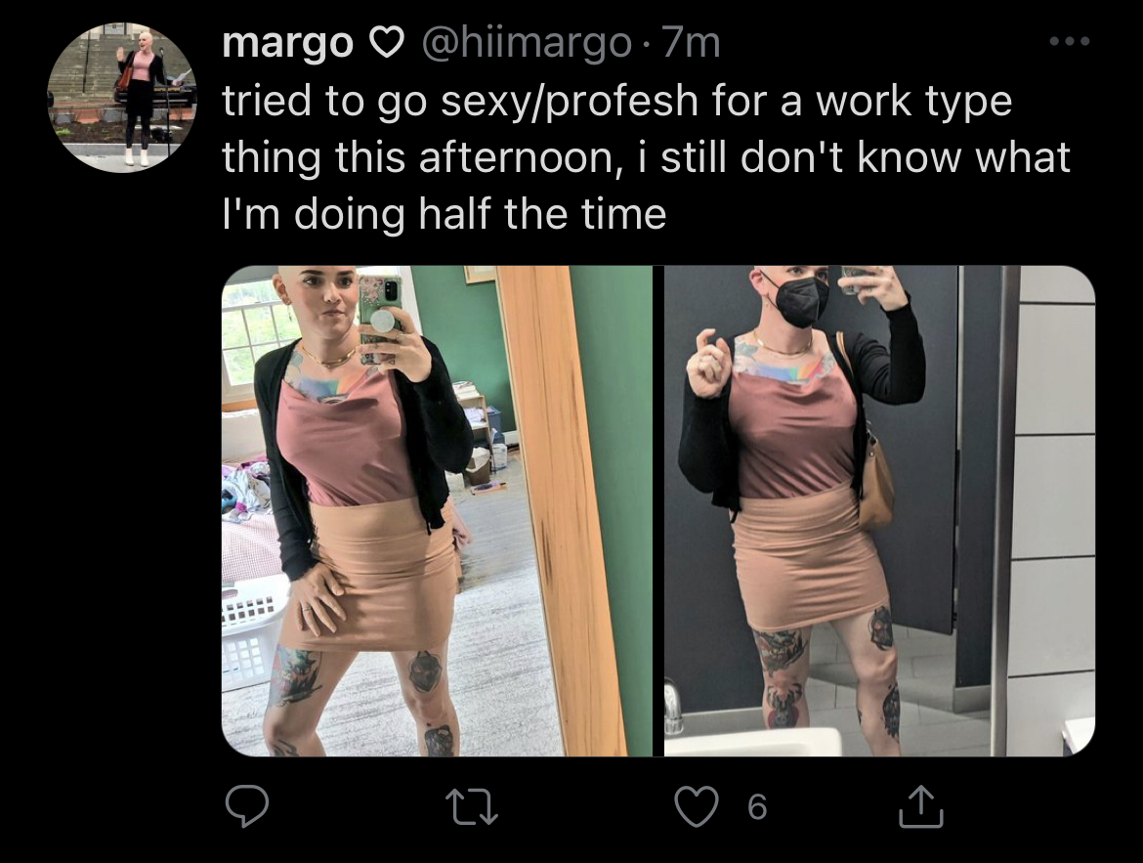
Task: Click the word 'work type' in tweet
Action: (913, 102)
